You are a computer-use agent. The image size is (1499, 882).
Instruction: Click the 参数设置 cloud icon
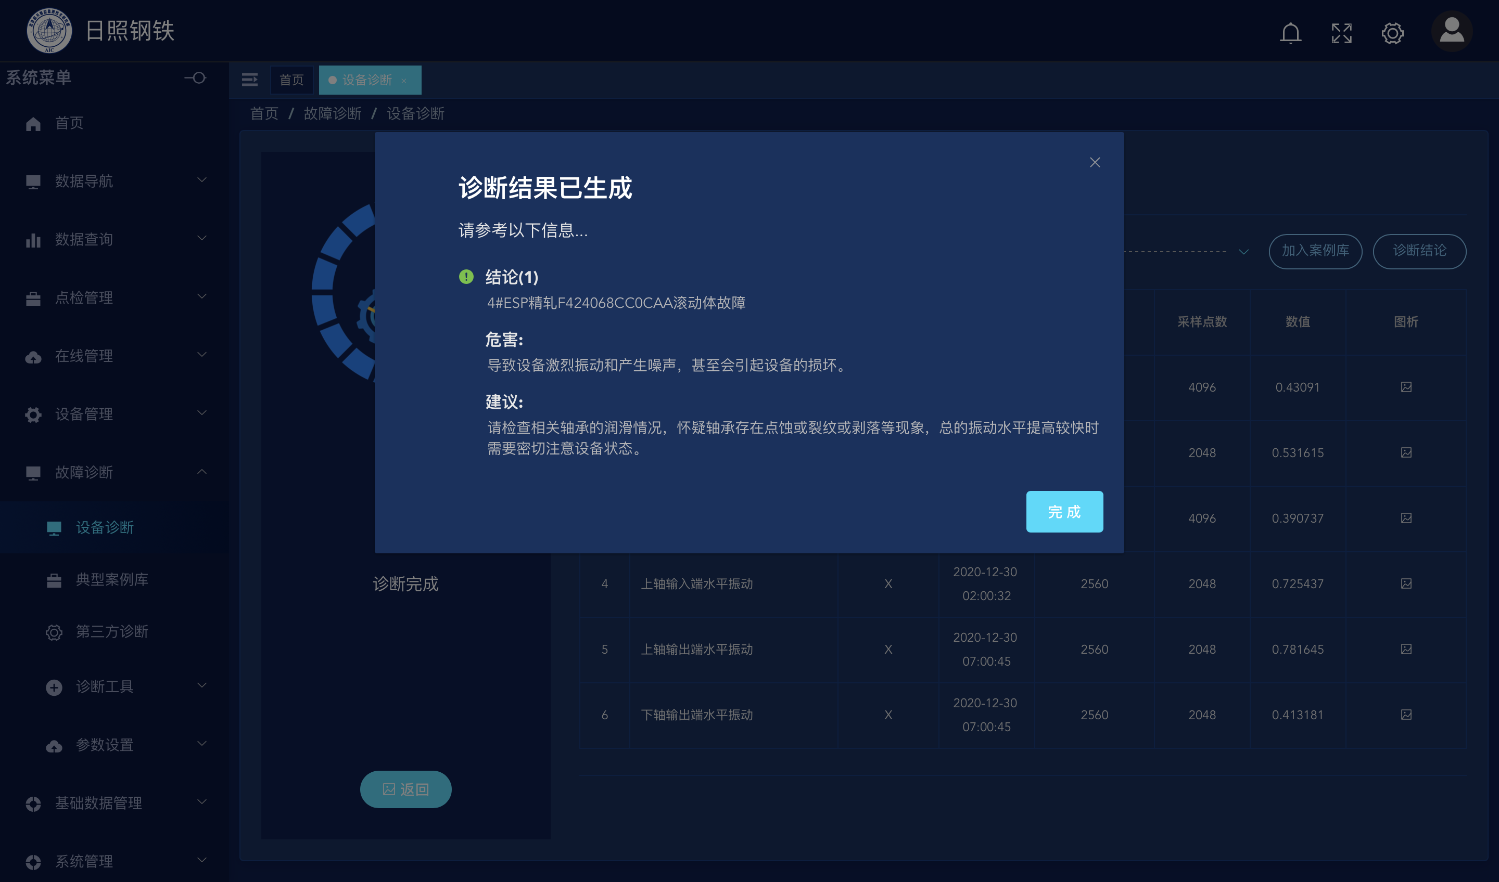54,745
